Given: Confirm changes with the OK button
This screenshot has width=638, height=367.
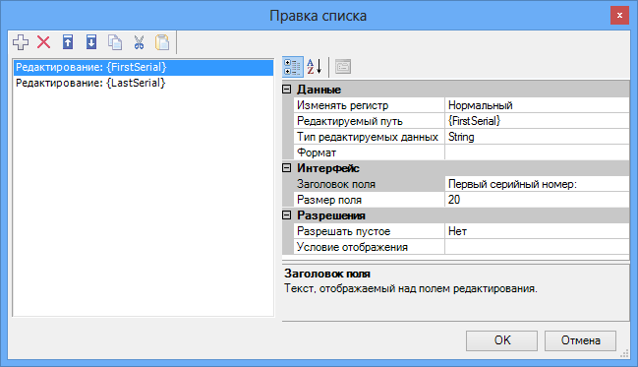Looking at the screenshot, I should tap(501, 340).
